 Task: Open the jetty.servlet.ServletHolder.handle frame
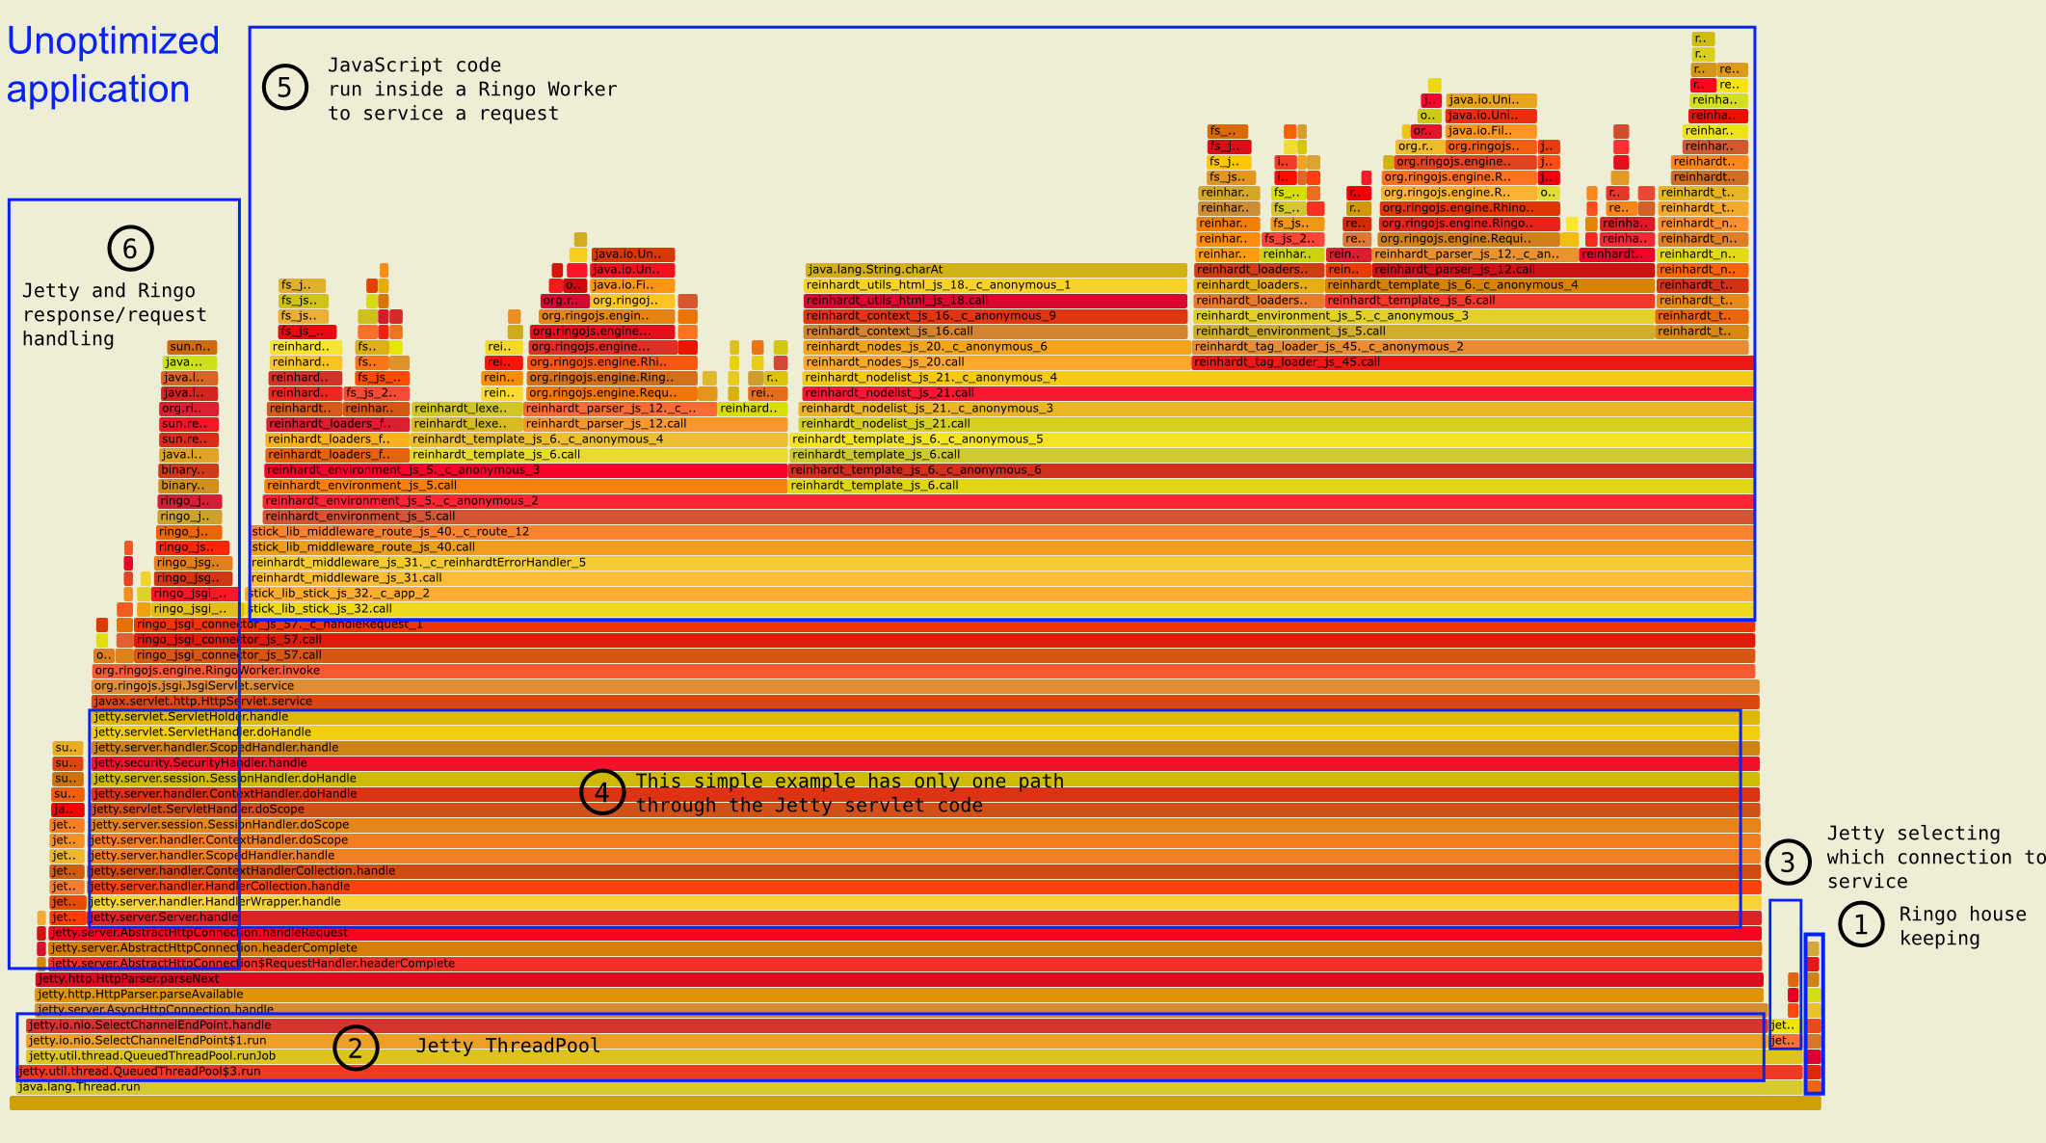coord(925,717)
